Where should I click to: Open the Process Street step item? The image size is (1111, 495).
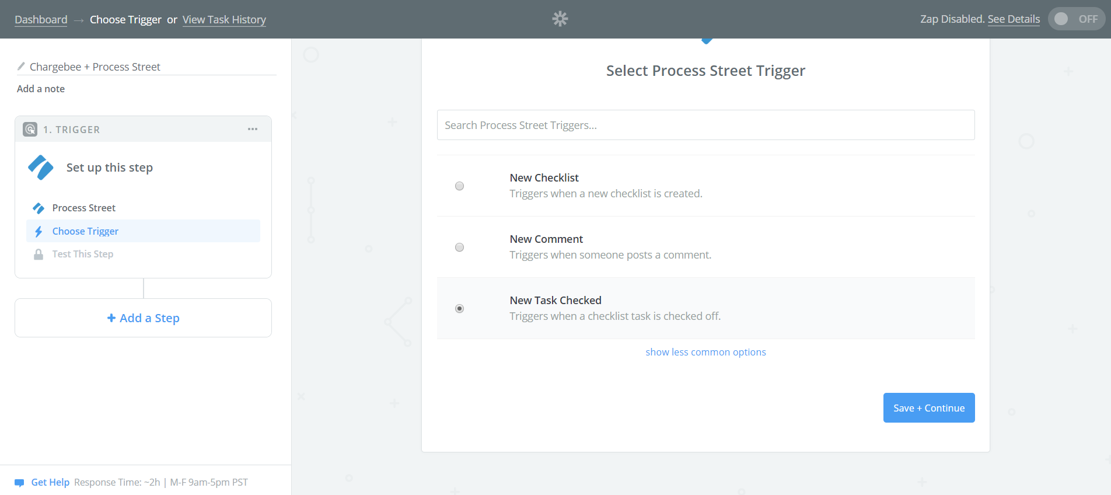[x=84, y=208]
